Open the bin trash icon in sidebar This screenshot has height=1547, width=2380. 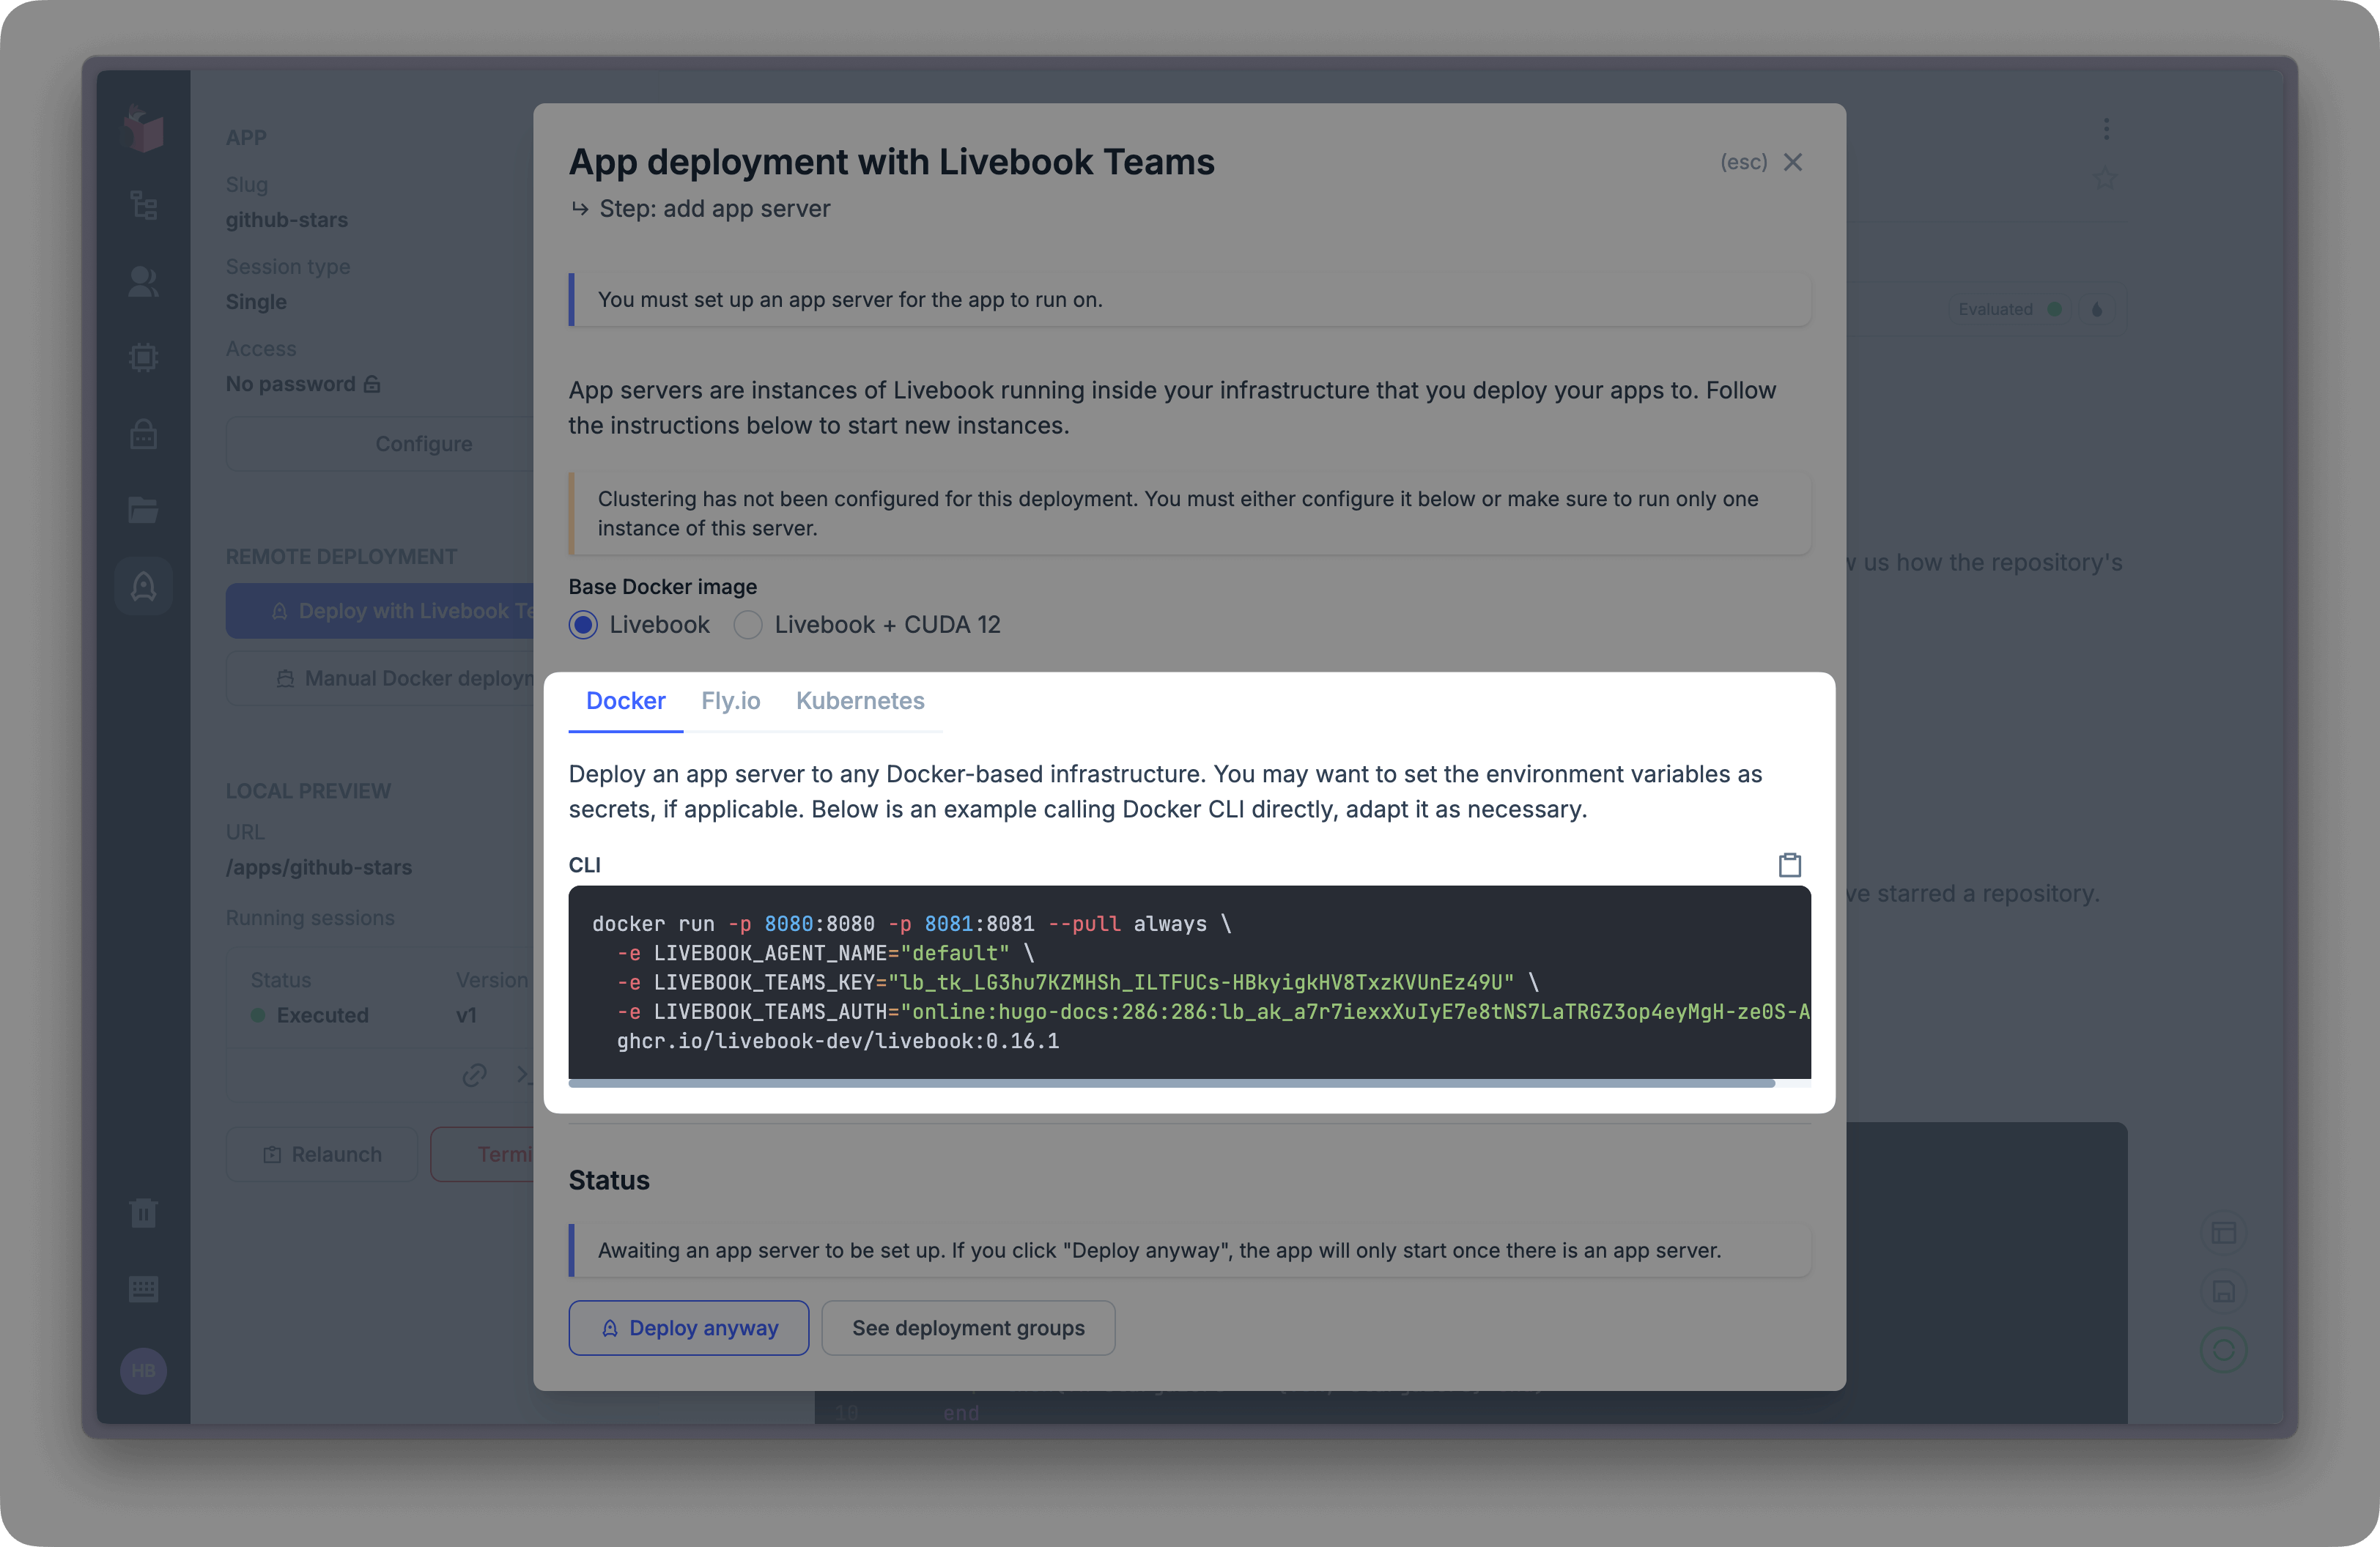click(143, 1212)
